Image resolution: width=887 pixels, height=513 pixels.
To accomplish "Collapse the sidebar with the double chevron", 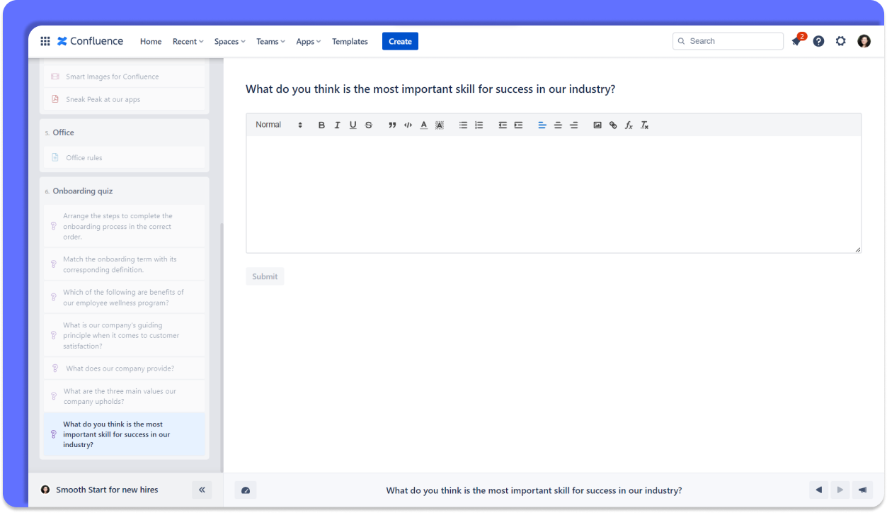I will 202,490.
